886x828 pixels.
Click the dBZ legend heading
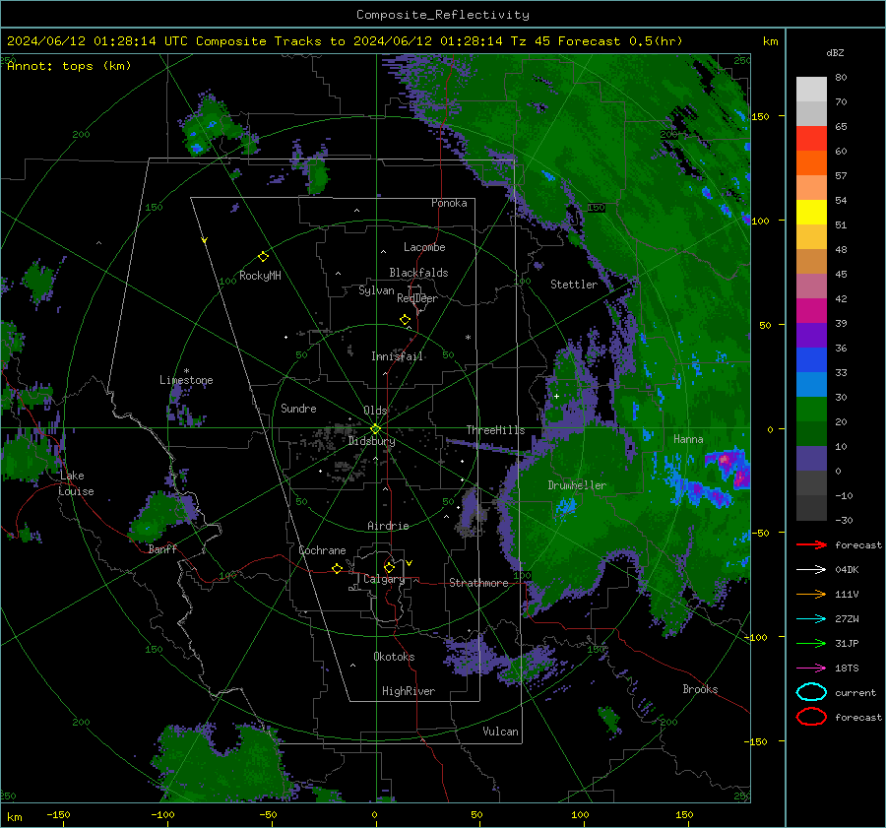[x=835, y=52]
